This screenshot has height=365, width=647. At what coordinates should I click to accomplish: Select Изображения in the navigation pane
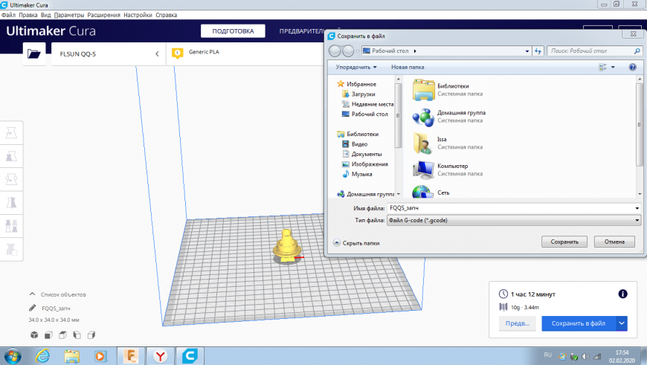click(364, 164)
